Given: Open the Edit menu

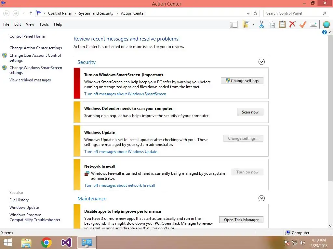Looking at the screenshot, I should point(18,24).
